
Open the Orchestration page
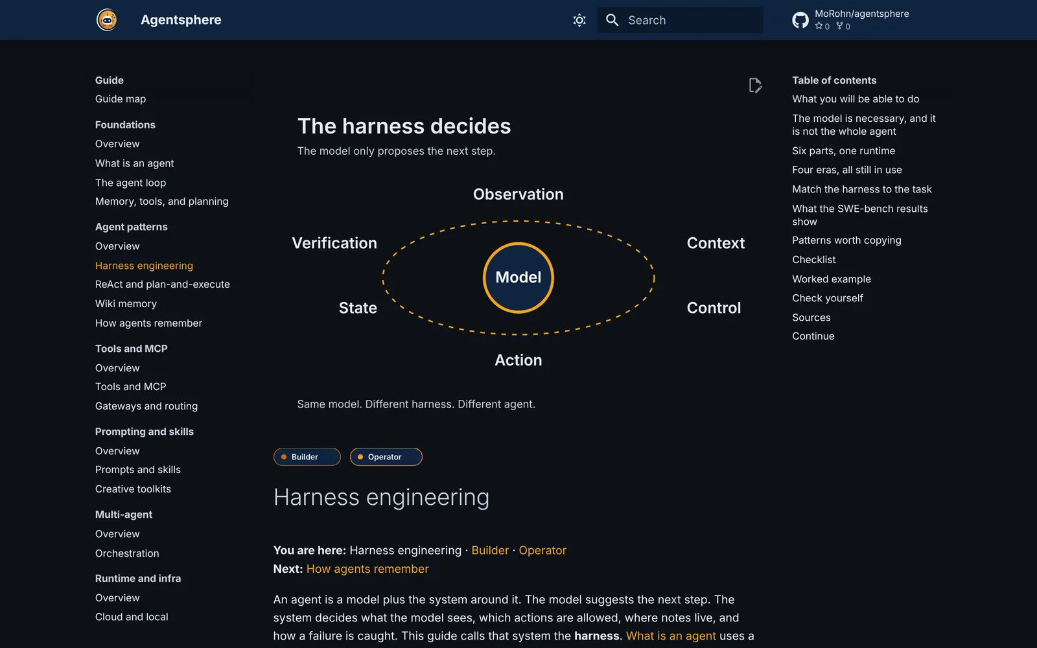(x=127, y=553)
